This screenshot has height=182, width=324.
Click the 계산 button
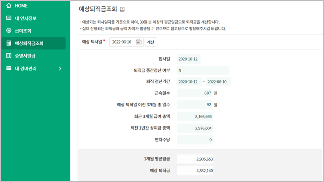pyautogui.click(x=150, y=42)
